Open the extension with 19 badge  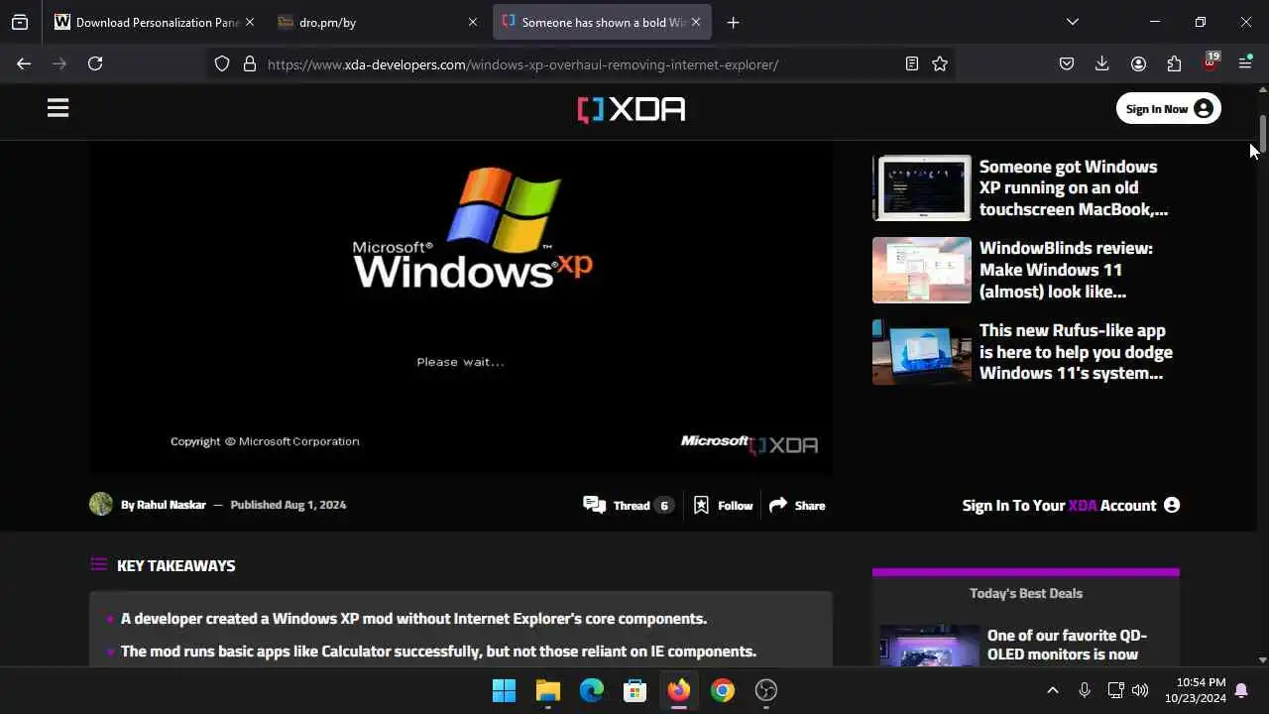coord(1210,63)
